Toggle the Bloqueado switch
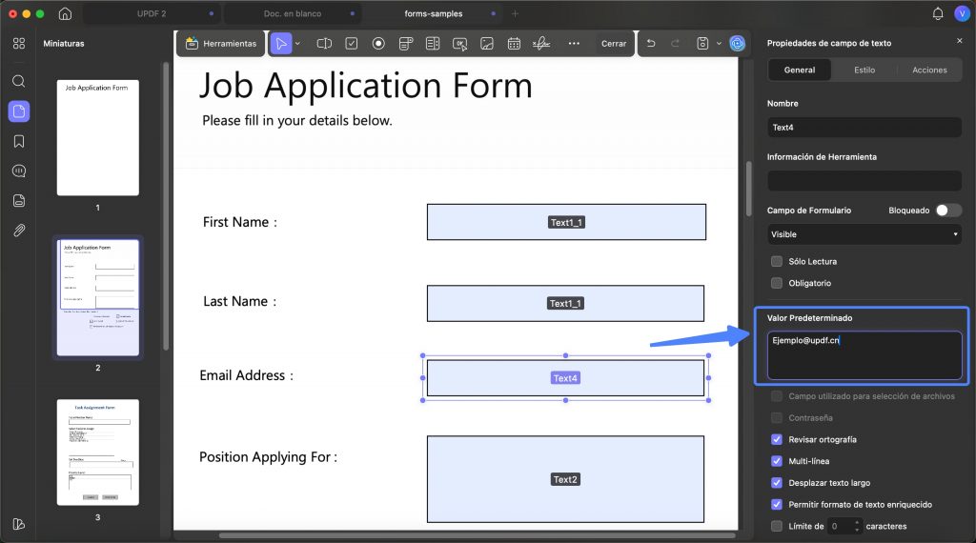This screenshot has height=543, width=976. (948, 211)
